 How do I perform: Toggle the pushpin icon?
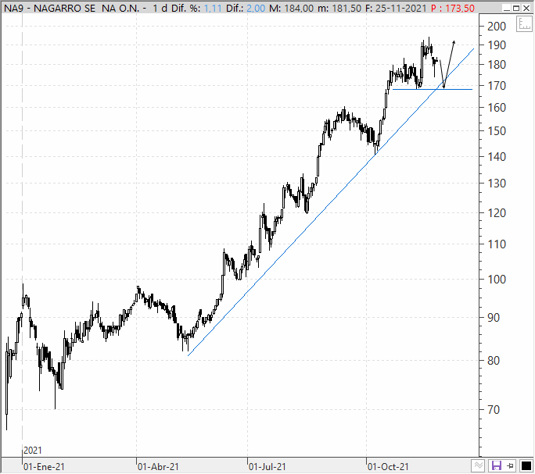point(511,465)
